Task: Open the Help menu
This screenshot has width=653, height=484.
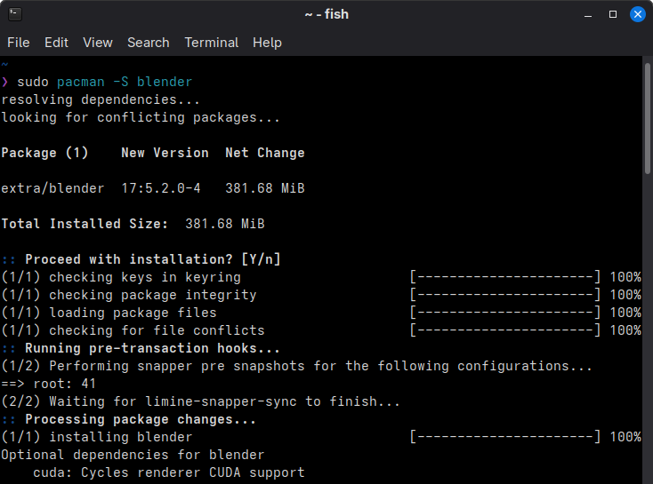Action: 268,43
